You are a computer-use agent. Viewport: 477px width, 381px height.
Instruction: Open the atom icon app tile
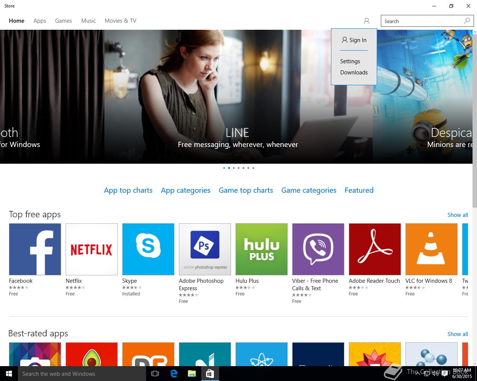(262, 354)
